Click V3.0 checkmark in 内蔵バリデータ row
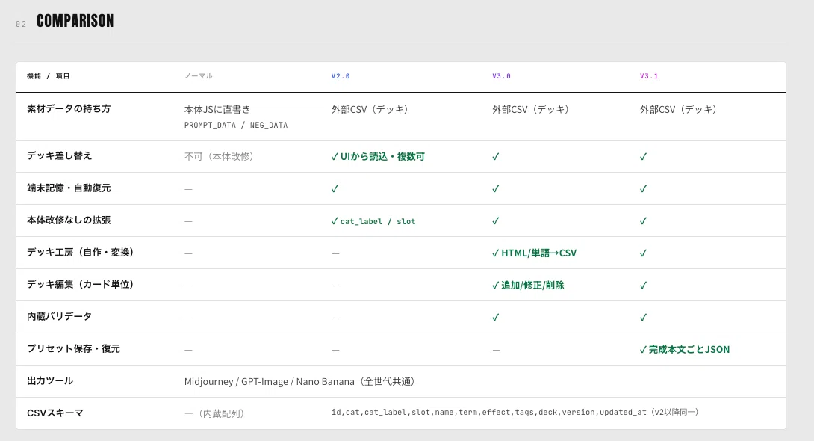The image size is (814, 441). (x=496, y=318)
